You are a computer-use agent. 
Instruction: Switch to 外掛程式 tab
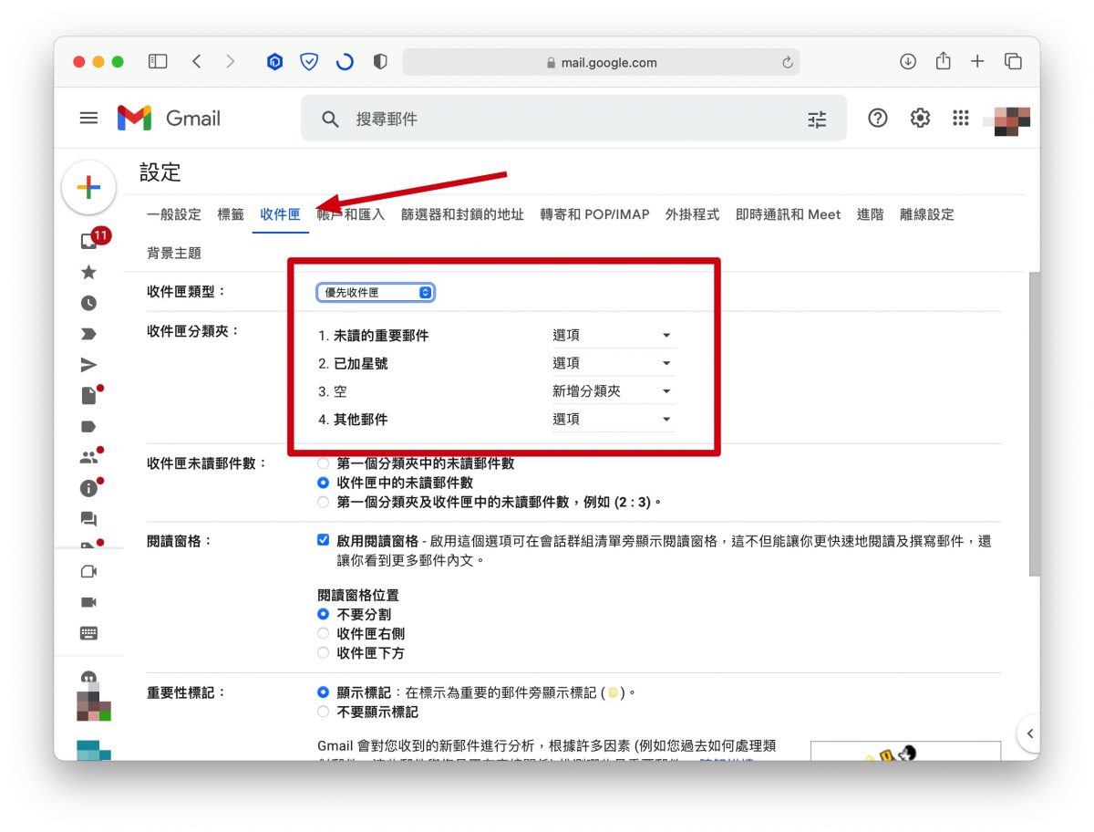(692, 214)
